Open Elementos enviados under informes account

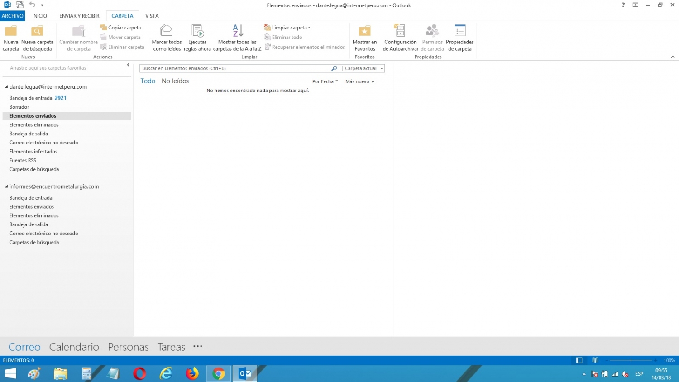pyautogui.click(x=32, y=207)
